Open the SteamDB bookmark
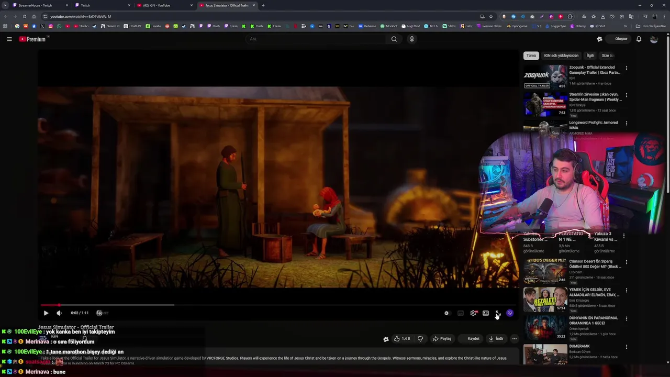This screenshot has width=670, height=377. [x=110, y=26]
